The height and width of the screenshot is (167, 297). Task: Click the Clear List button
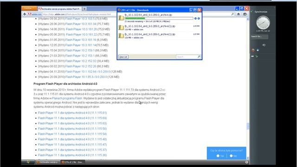tap(123, 57)
